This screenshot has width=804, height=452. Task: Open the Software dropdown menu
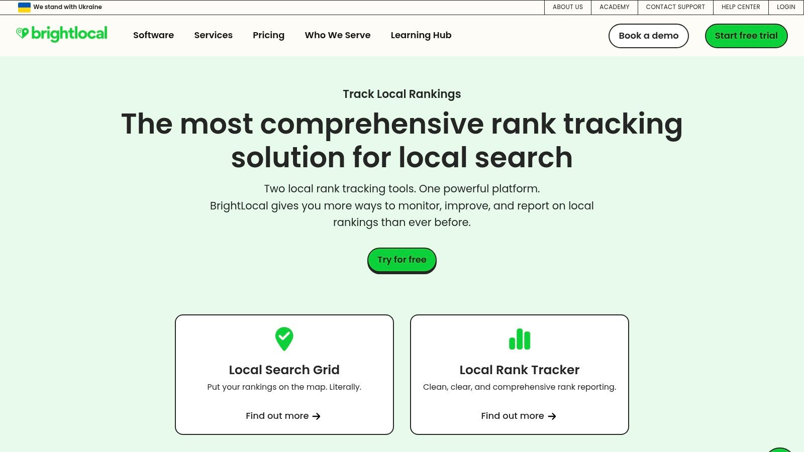pos(153,35)
